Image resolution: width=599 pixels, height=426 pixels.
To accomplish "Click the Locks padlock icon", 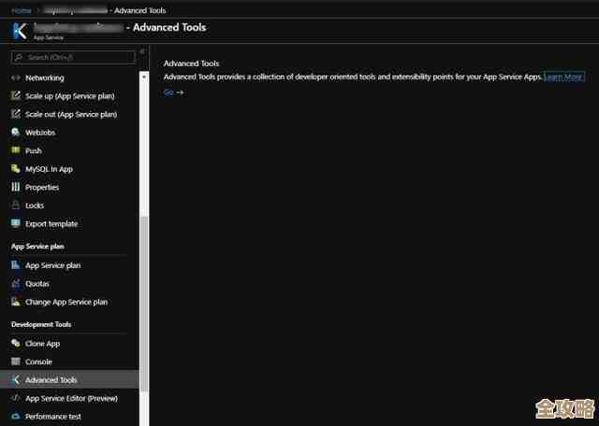I will tap(16, 206).
